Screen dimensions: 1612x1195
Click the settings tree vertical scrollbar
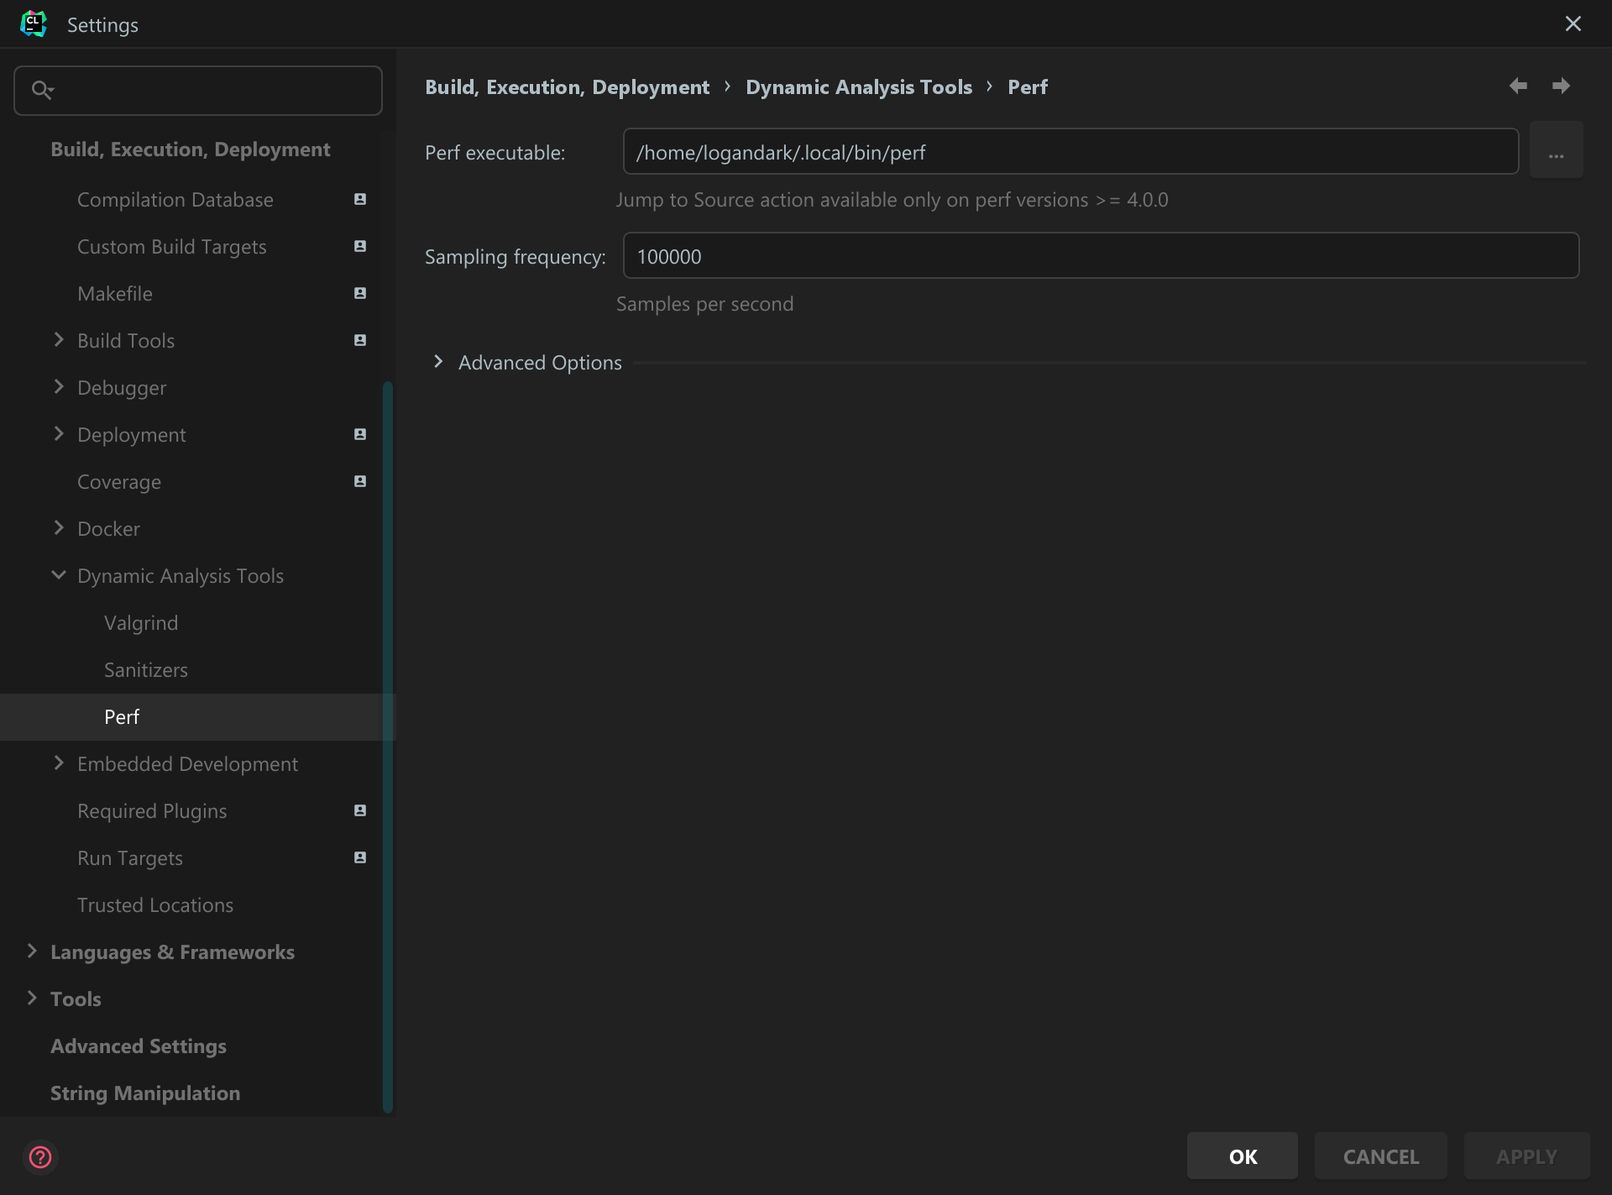click(x=388, y=747)
